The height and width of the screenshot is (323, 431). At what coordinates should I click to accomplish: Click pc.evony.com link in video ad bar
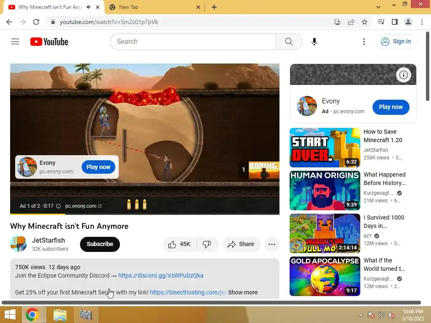[83, 206]
